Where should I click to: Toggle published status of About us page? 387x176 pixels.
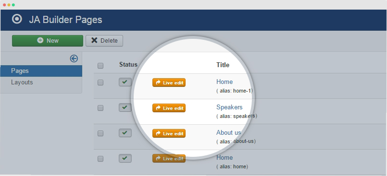click(x=125, y=133)
